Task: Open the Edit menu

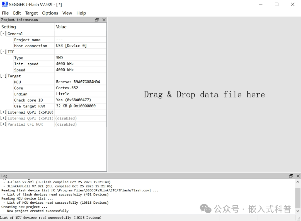Action: [17, 13]
